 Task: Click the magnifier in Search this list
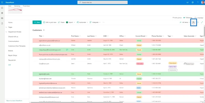(x=80, y=2)
